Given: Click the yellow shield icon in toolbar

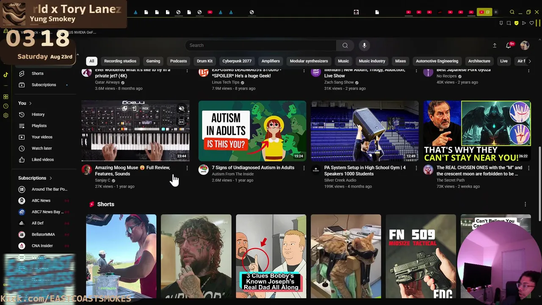Looking at the screenshot, I should [517, 23].
